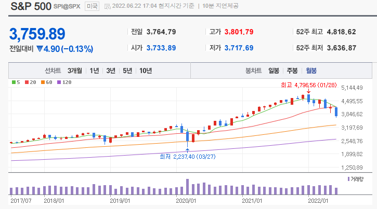This screenshot has height=209, width=377.
Task: Click the 2022/01 x-axis date label
Action: [x=318, y=201]
